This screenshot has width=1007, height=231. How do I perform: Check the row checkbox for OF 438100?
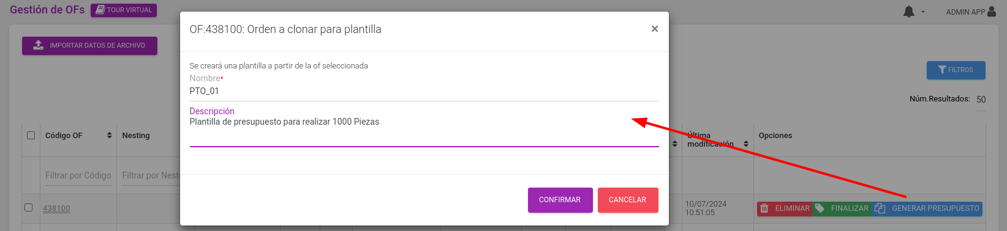28,208
